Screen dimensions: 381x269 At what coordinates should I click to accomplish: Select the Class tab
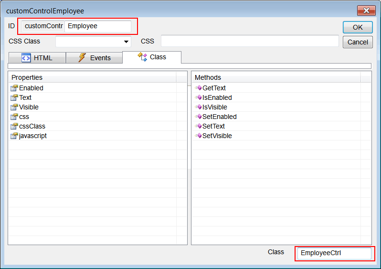point(152,57)
